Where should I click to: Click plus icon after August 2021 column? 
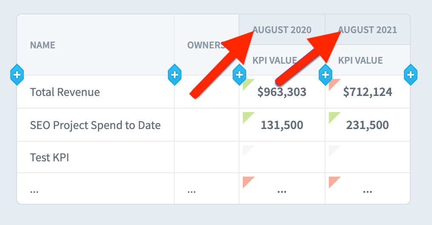(x=411, y=75)
